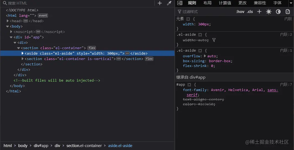Open the 兼容性 tab
This screenshot has height=150, width=294.
tap(260, 3)
